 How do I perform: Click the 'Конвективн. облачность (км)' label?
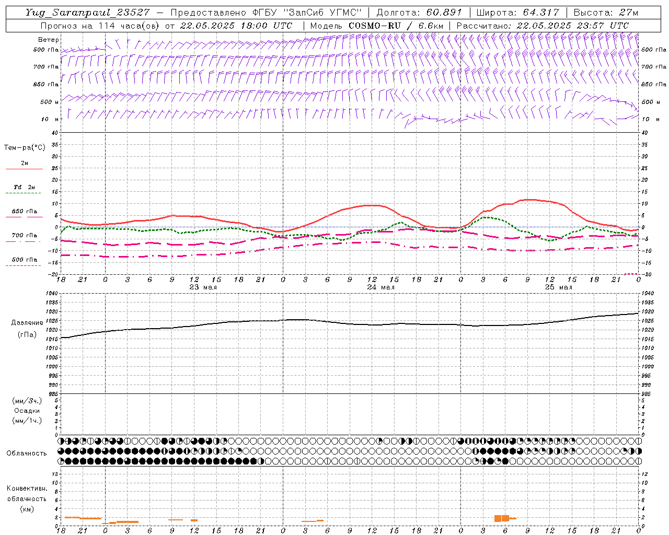point(27,498)
